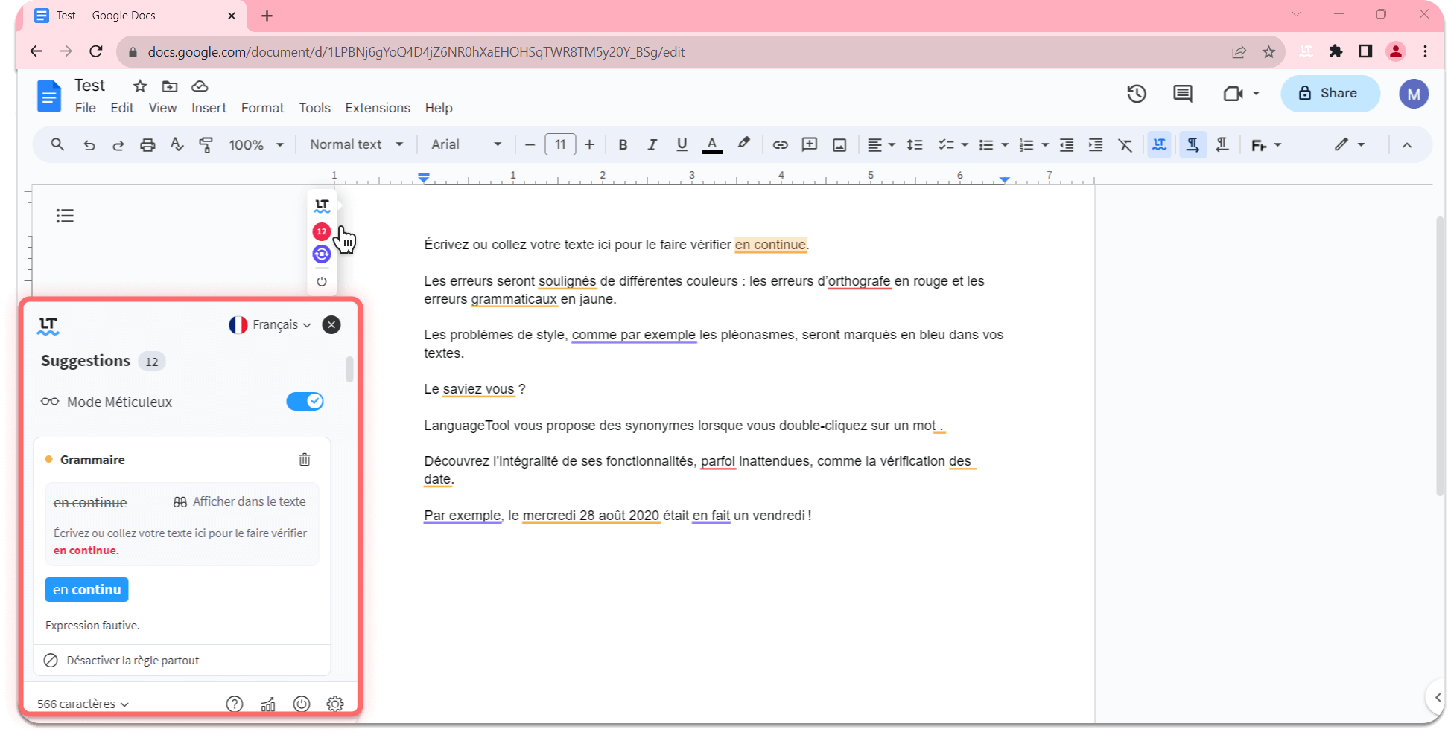The image size is (1448, 735).
Task: Open the File menu
Action: (x=85, y=108)
